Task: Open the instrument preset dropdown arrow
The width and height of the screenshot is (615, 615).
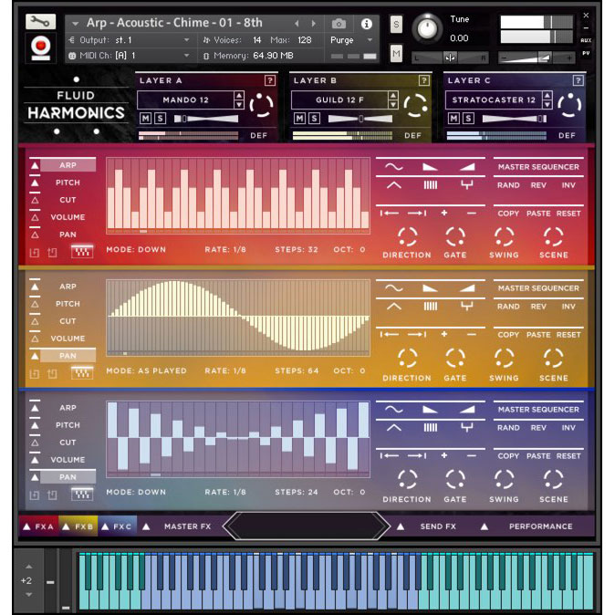Action: click(76, 24)
